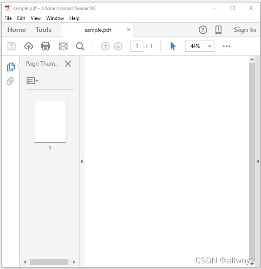Click the 44% zoom value field
The width and height of the screenshot is (261, 269).
click(195, 46)
